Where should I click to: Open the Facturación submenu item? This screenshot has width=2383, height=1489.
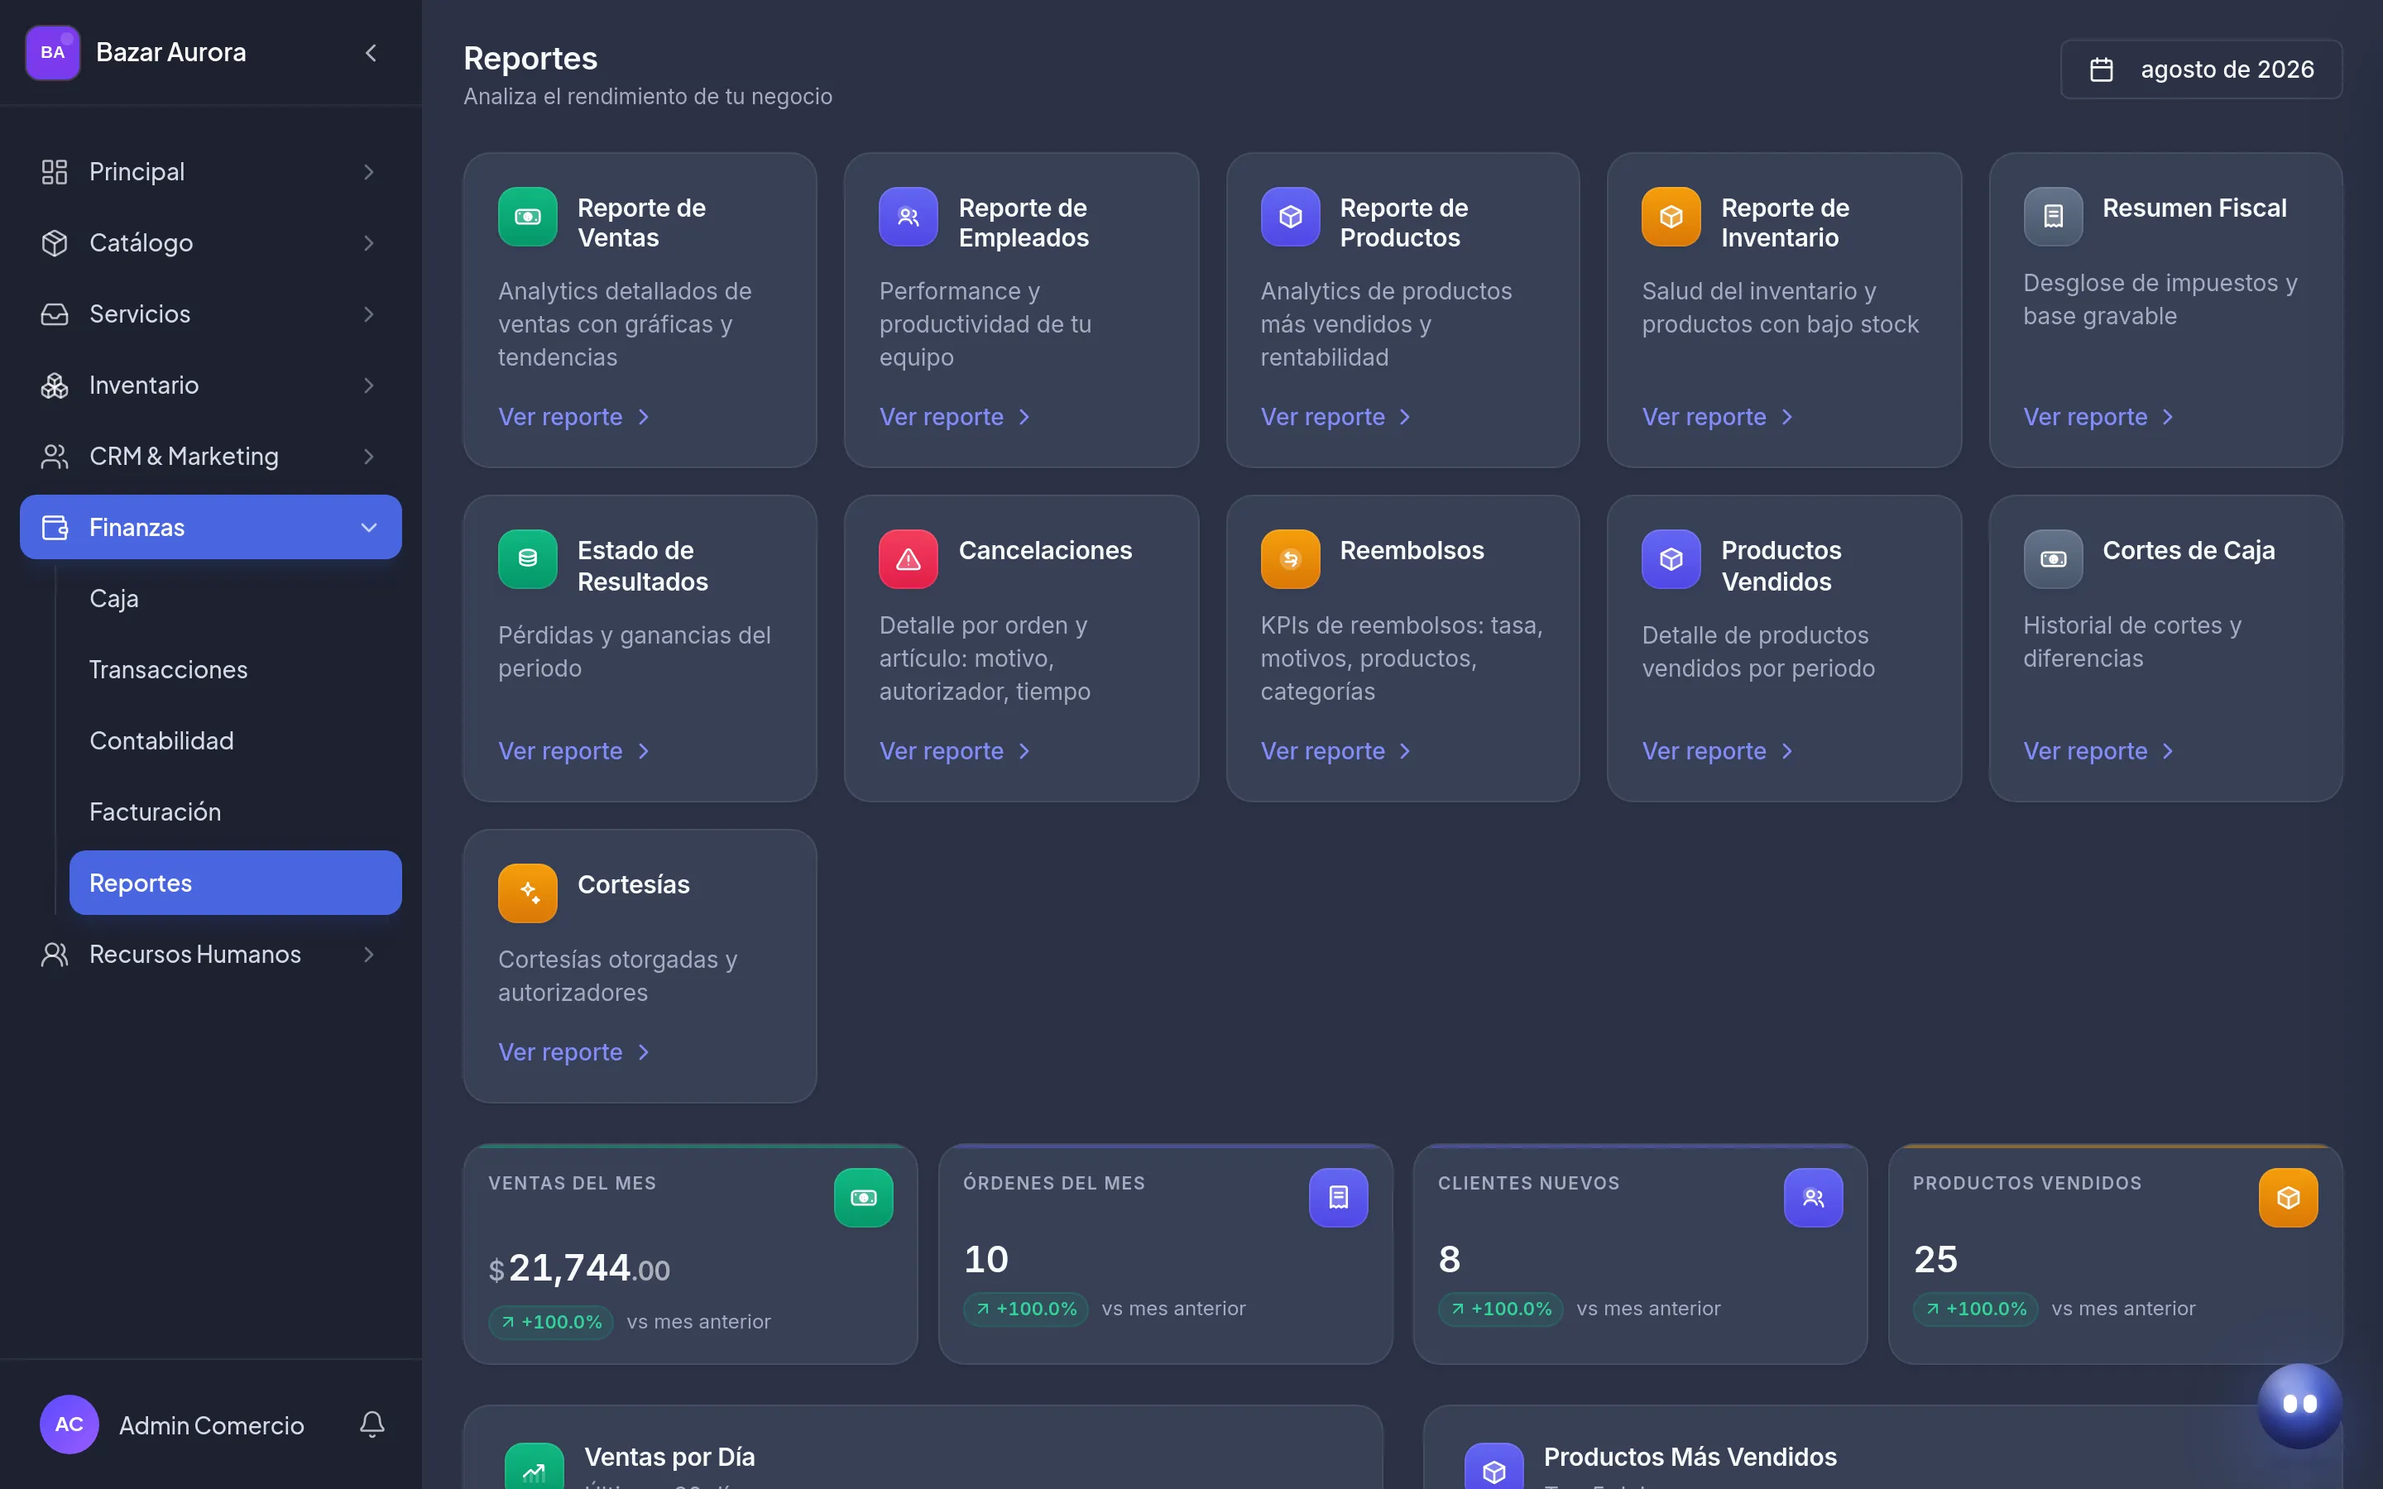235,812
